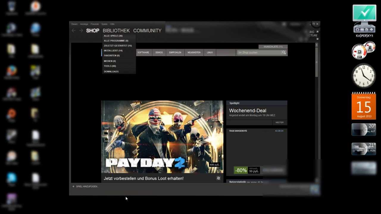Image resolution: width=381 pixels, height=214 pixels.
Task: Open the Steam menu
Action: [x=74, y=24]
